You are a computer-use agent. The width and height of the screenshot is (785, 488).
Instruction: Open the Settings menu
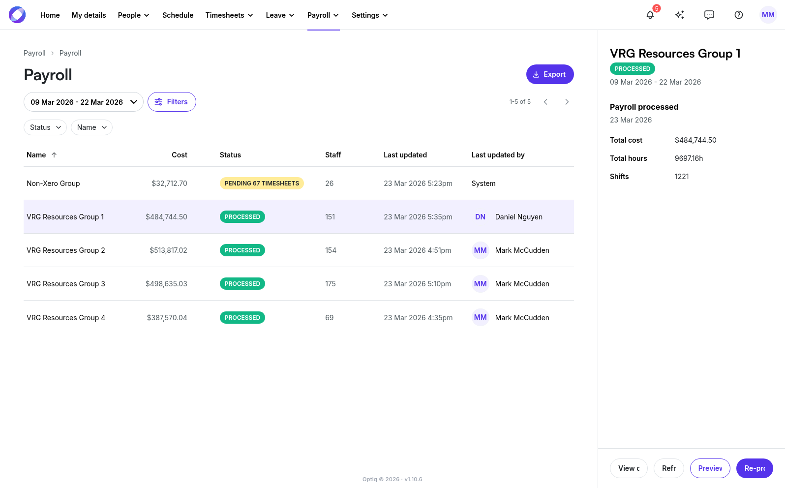click(x=369, y=15)
